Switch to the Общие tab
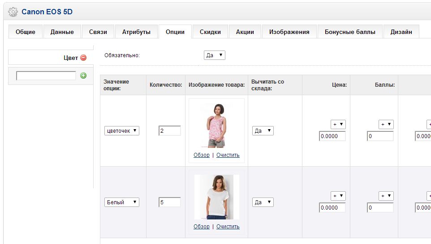This screenshot has height=244, width=431. click(25, 32)
